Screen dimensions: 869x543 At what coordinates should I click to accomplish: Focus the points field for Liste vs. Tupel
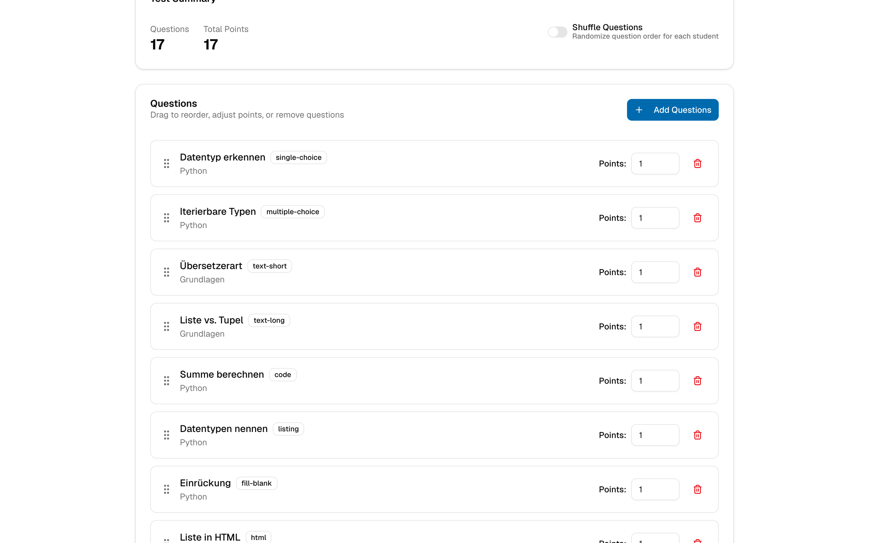pyautogui.click(x=655, y=326)
